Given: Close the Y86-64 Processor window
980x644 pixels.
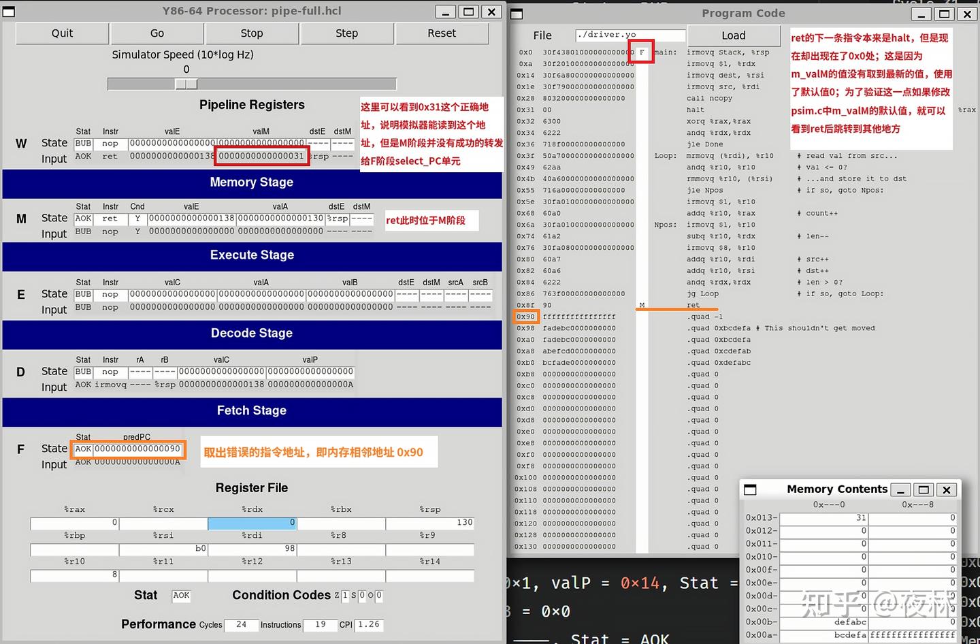Looking at the screenshot, I should 491,12.
